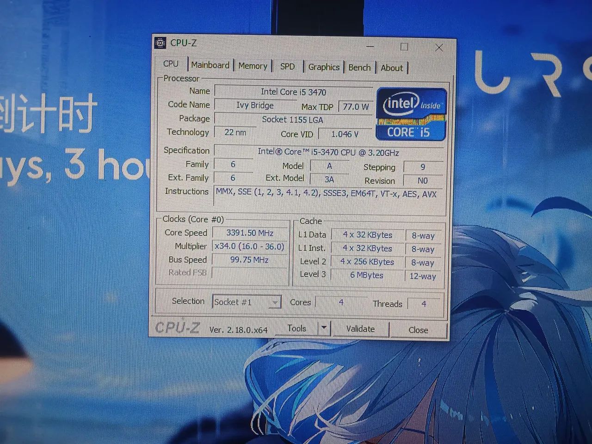Select the Technology value '22 nm'

tap(235, 132)
